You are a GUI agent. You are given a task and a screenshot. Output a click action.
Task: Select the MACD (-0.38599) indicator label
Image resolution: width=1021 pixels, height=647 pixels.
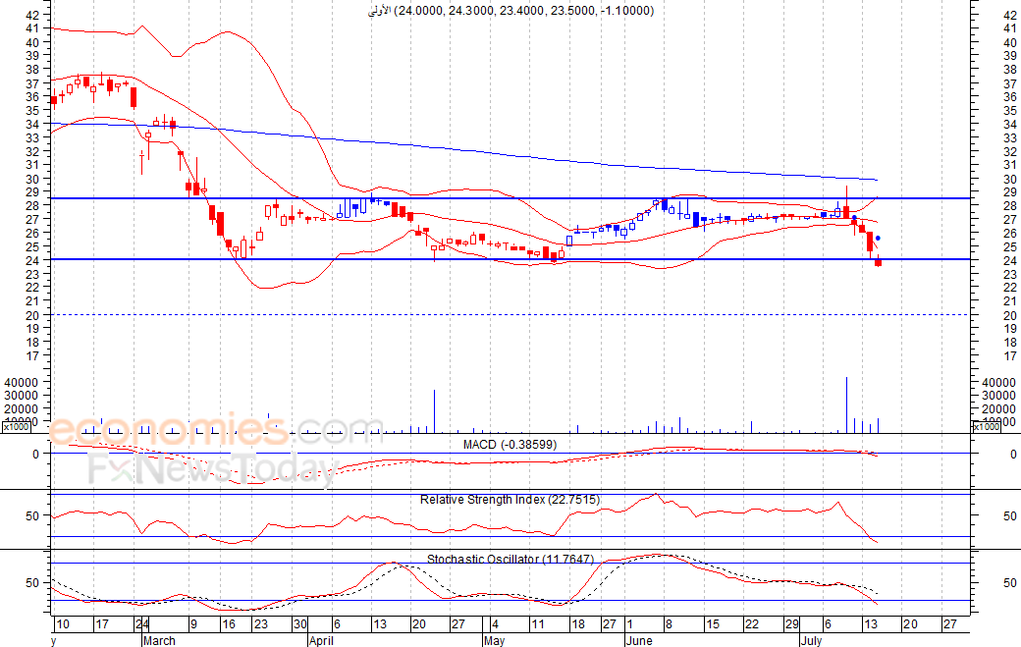click(x=510, y=445)
